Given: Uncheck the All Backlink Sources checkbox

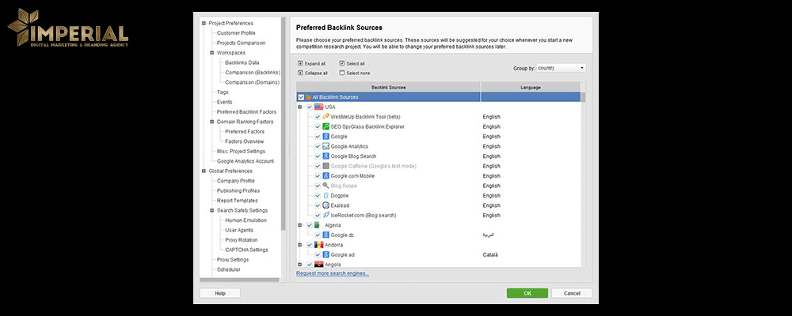Looking at the screenshot, I should coord(301,97).
